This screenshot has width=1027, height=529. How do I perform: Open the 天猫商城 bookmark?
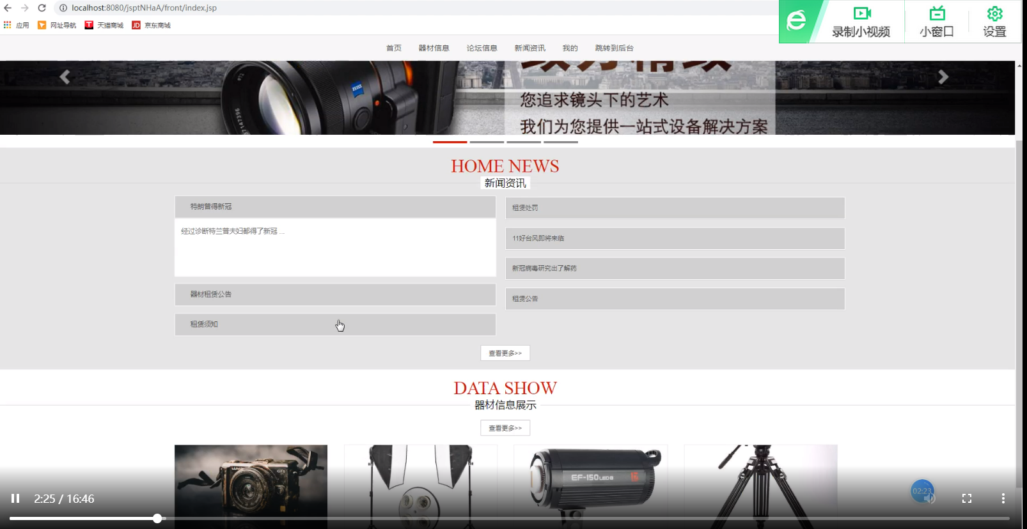[x=104, y=25]
